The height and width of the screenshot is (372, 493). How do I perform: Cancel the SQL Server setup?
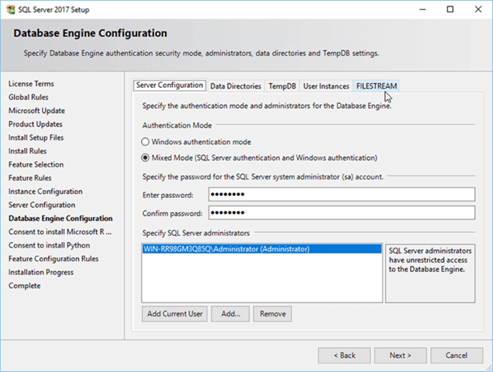click(x=457, y=355)
